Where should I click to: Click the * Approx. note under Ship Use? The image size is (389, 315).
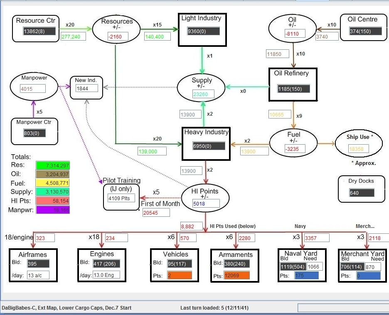point(364,163)
